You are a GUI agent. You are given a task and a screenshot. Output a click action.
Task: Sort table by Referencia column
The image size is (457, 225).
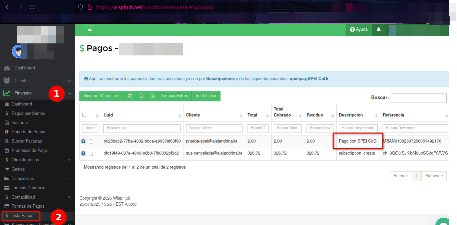pos(447,115)
